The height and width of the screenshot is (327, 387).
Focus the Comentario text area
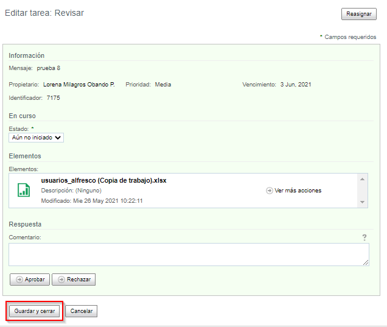click(189, 255)
